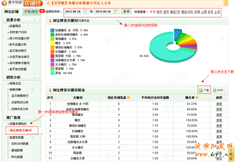
Task: Open 分类页被访排行 menu item
Action: click(19, 57)
